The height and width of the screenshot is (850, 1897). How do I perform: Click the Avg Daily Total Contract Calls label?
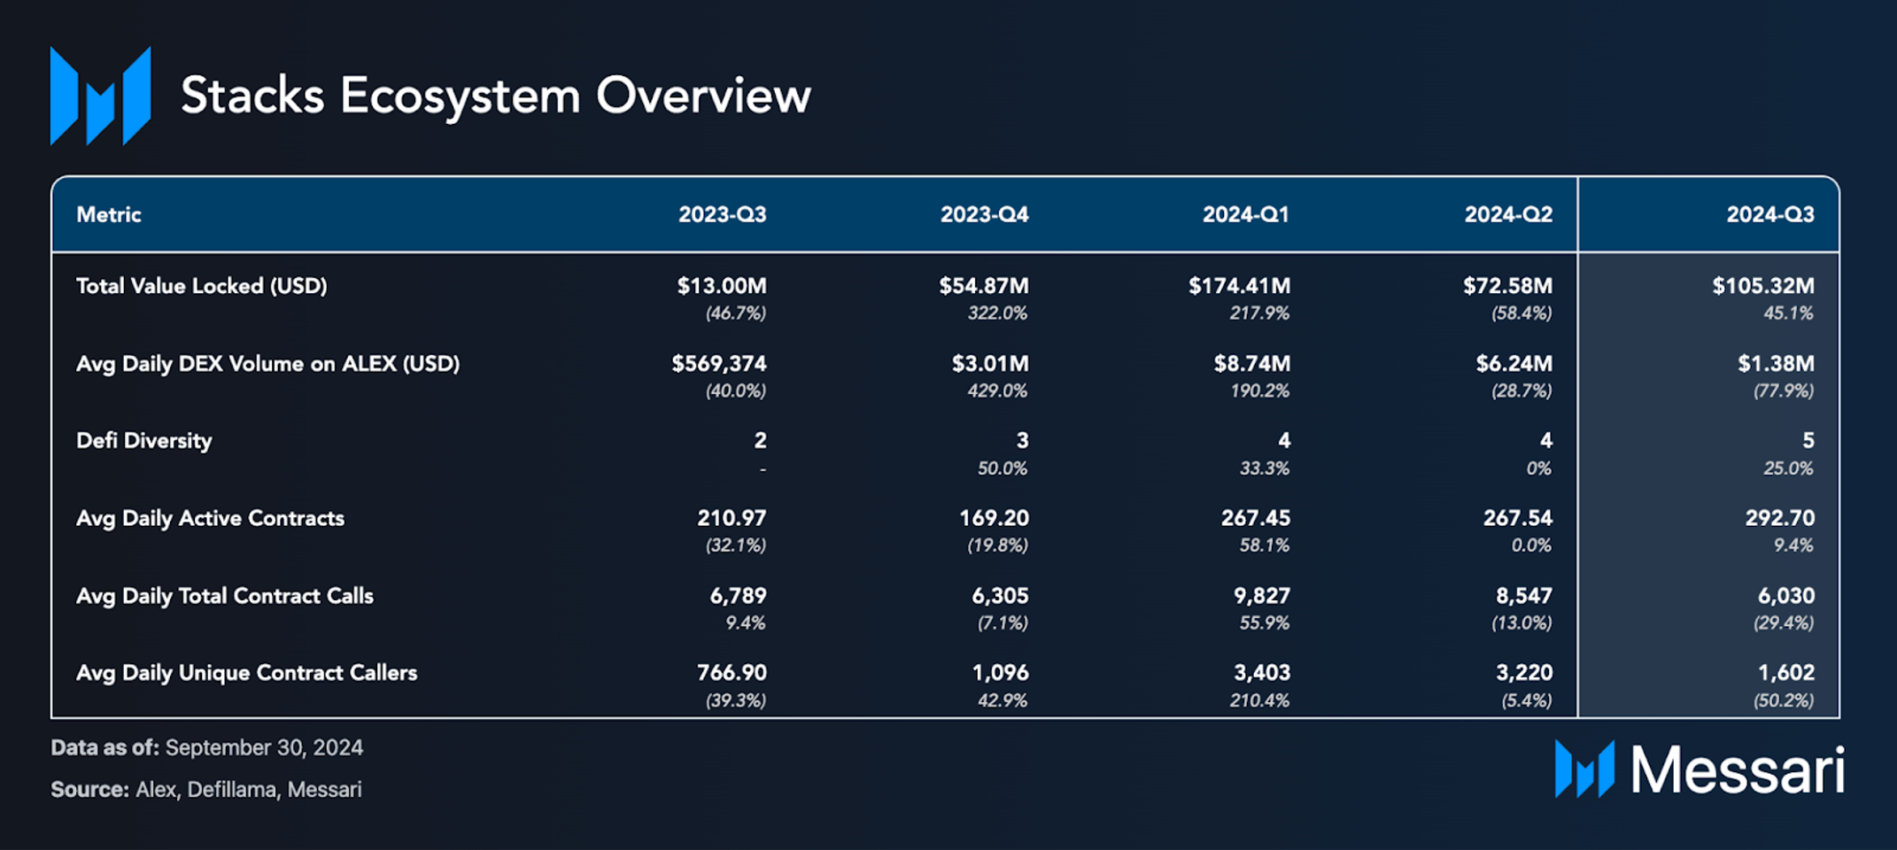(225, 596)
